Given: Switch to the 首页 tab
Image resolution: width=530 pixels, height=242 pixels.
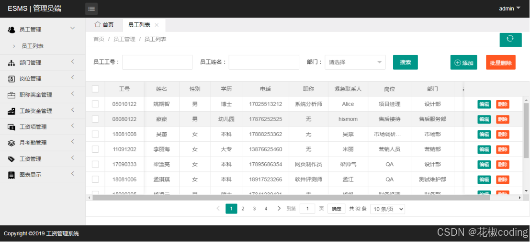Looking at the screenshot, I should 104,25.
